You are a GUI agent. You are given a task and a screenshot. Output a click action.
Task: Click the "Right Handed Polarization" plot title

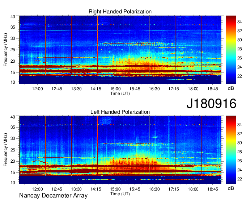(120, 12)
